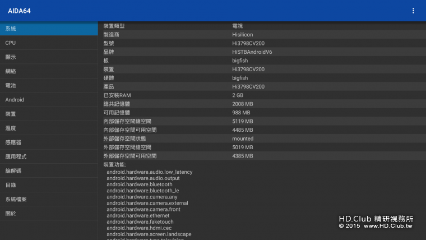Click the 外部儲存空間可用空間 value 4385 MB

click(242, 156)
